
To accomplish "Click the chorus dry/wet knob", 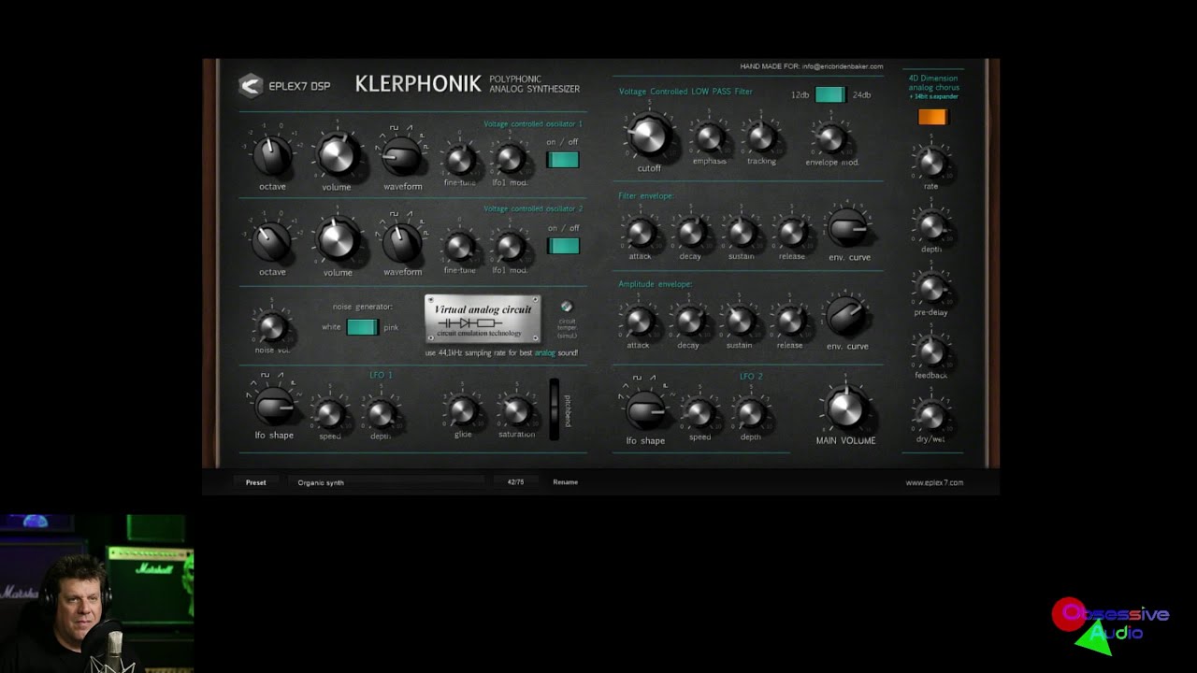I will [931, 414].
